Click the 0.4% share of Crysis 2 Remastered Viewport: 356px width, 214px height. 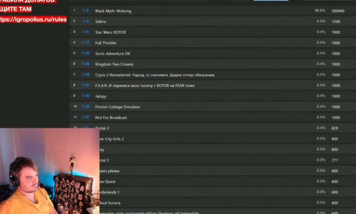(321, 74)
